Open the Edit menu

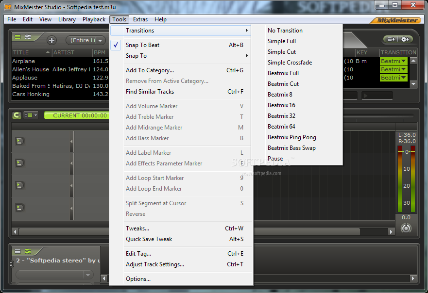pos(28,19)
